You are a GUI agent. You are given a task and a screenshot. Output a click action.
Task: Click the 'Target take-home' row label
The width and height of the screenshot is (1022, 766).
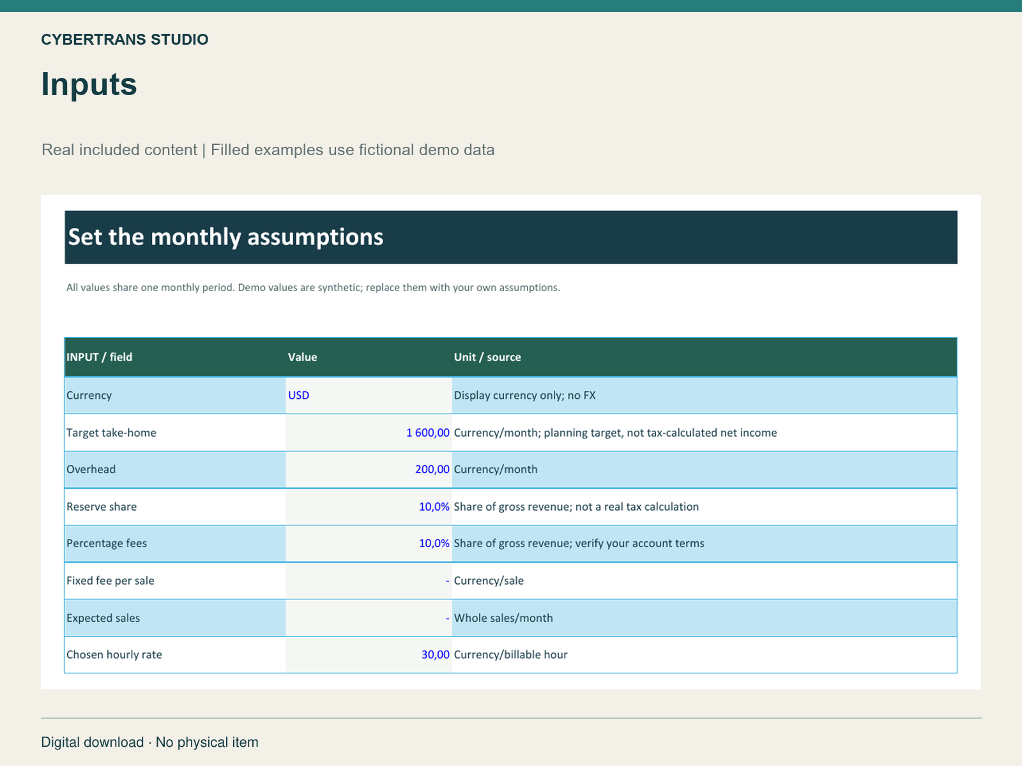[111, 433]
